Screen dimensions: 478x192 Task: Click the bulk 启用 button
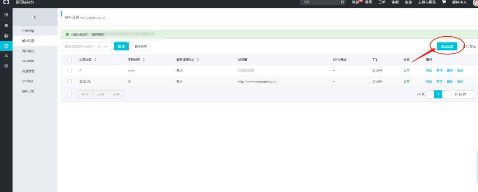pos(100,95)
